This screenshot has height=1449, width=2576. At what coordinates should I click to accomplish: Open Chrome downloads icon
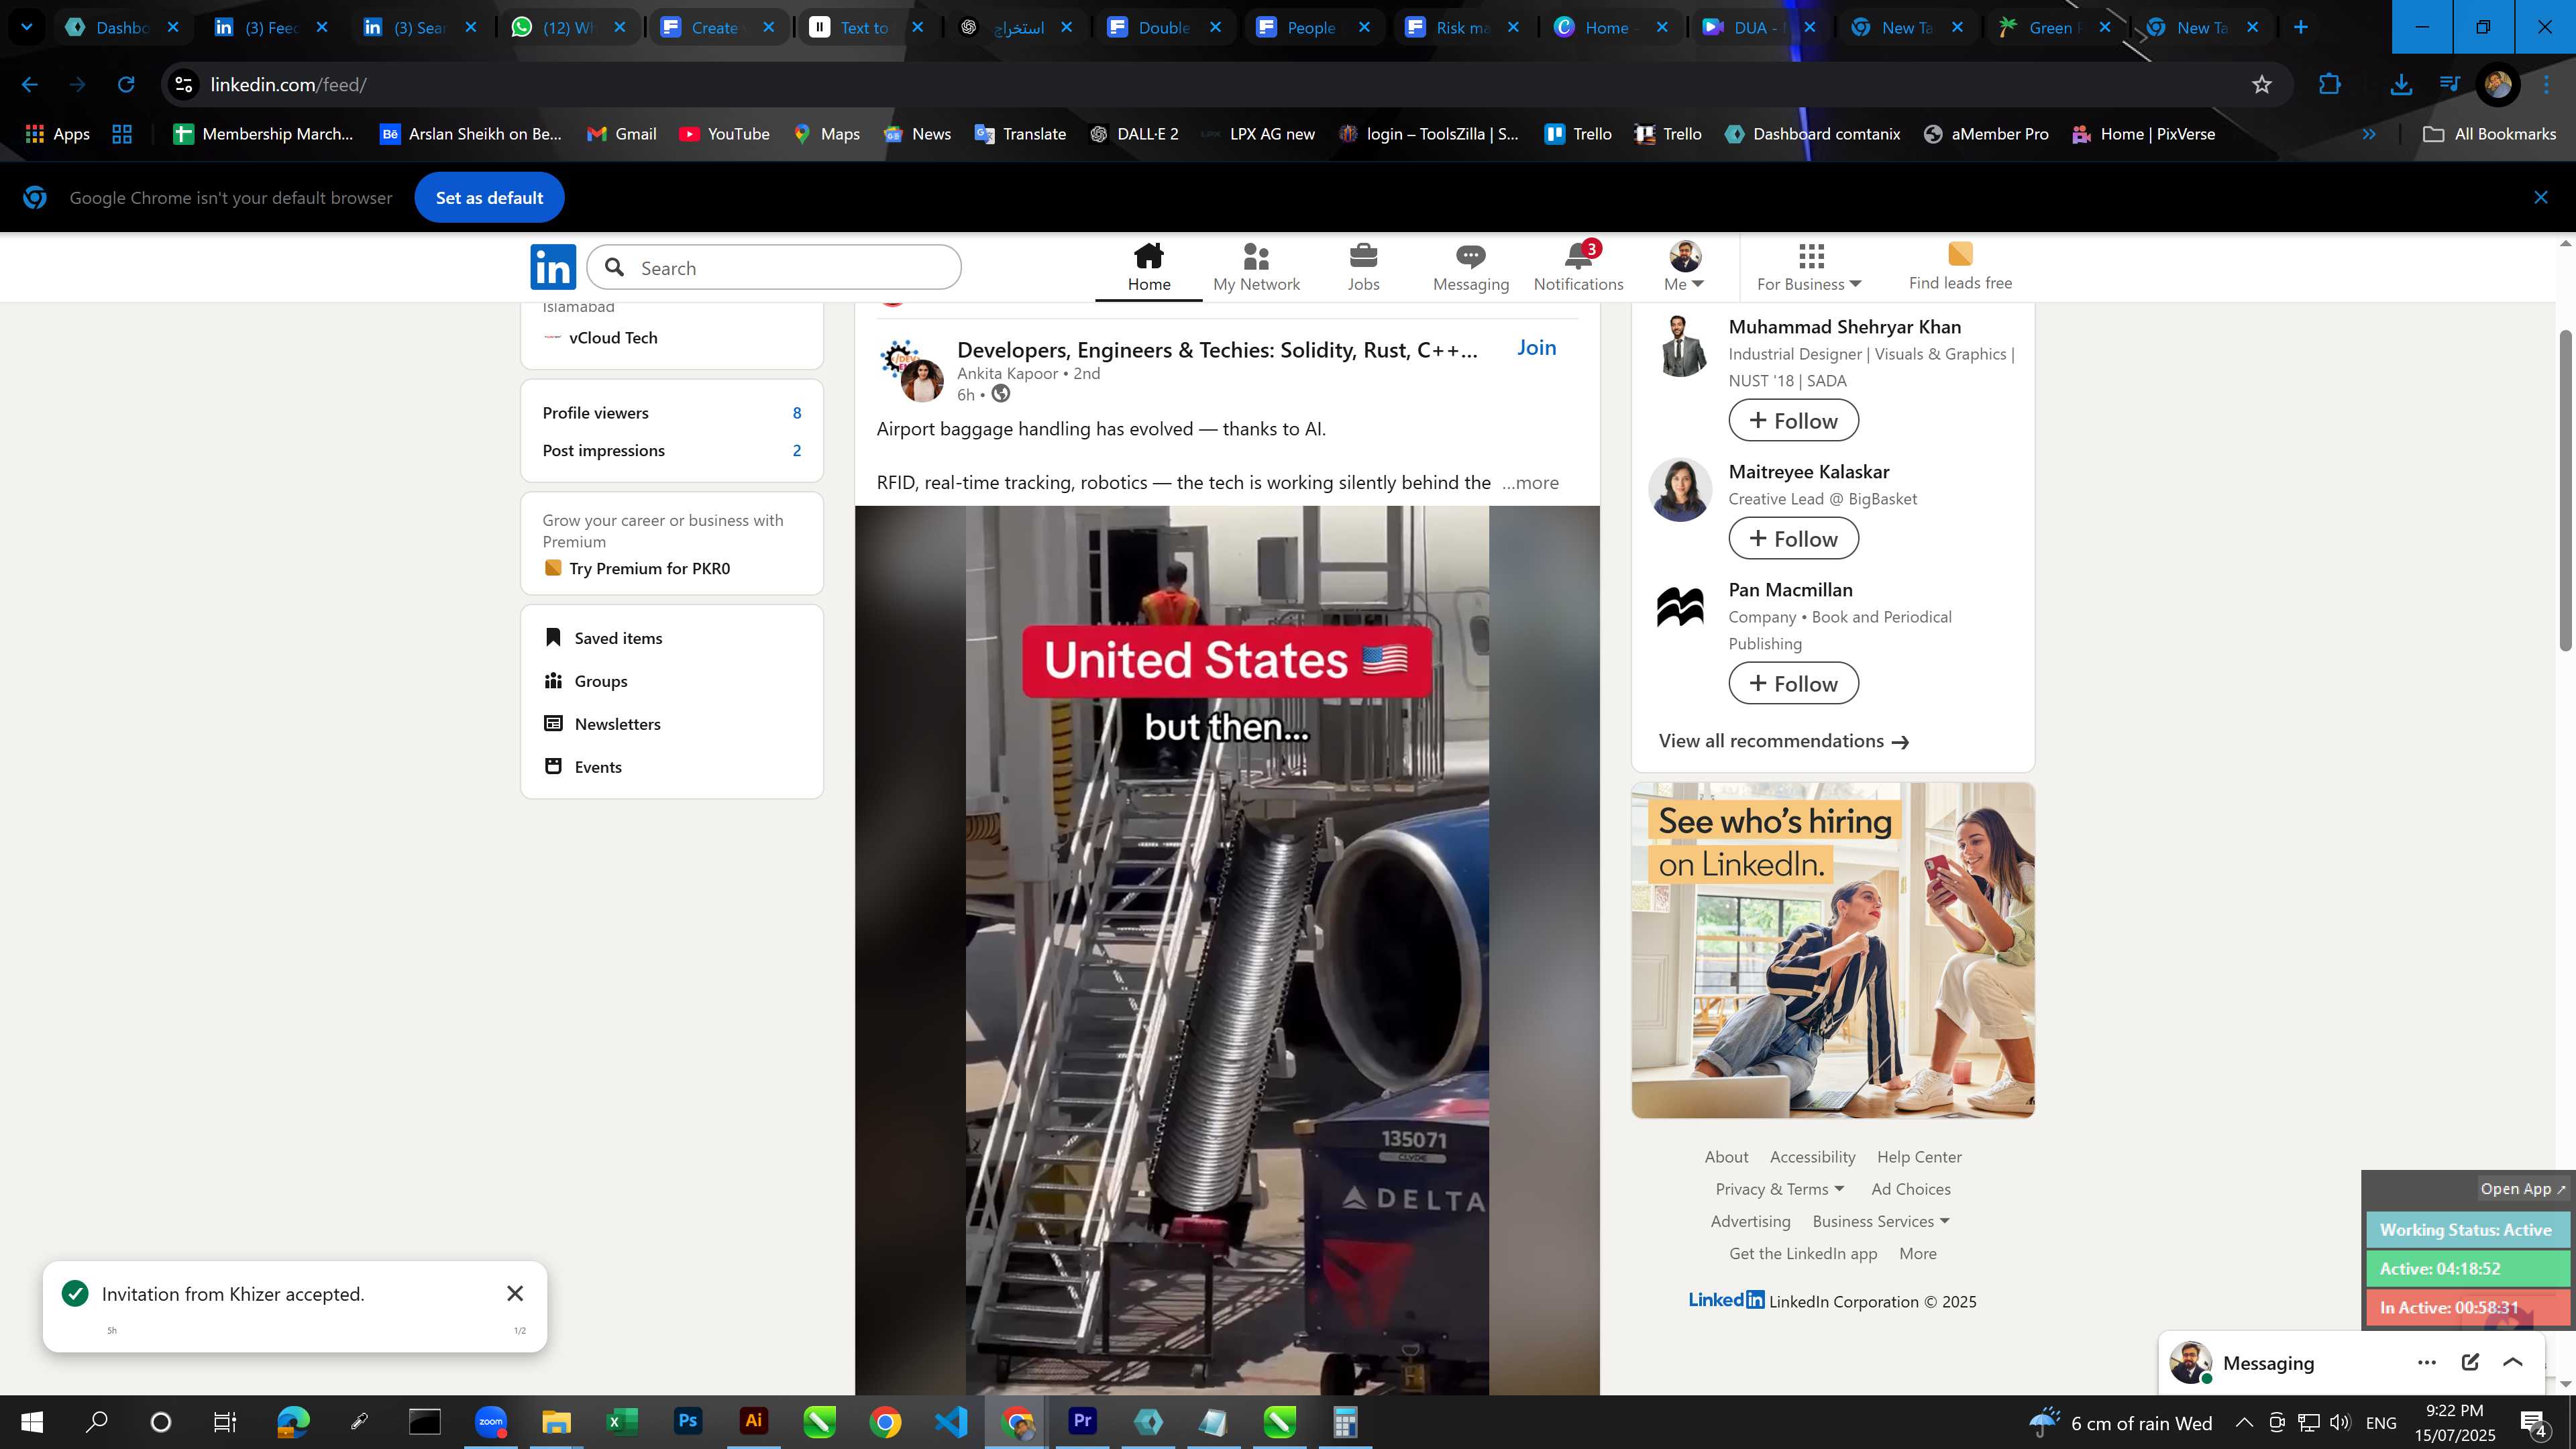pyautogui.click(x=2400, y=85)
